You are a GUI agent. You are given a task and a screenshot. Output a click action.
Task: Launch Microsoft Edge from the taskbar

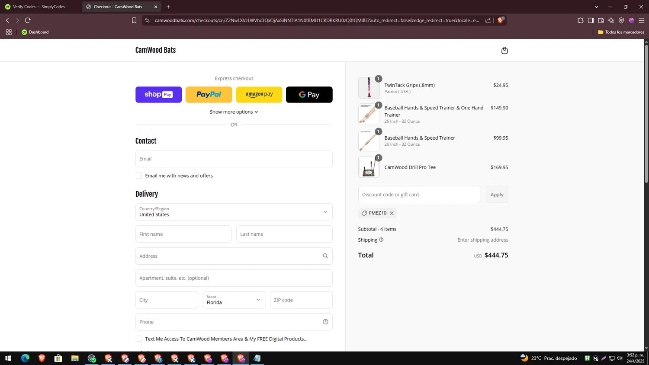pyautogui.click(x=25, y=358)
